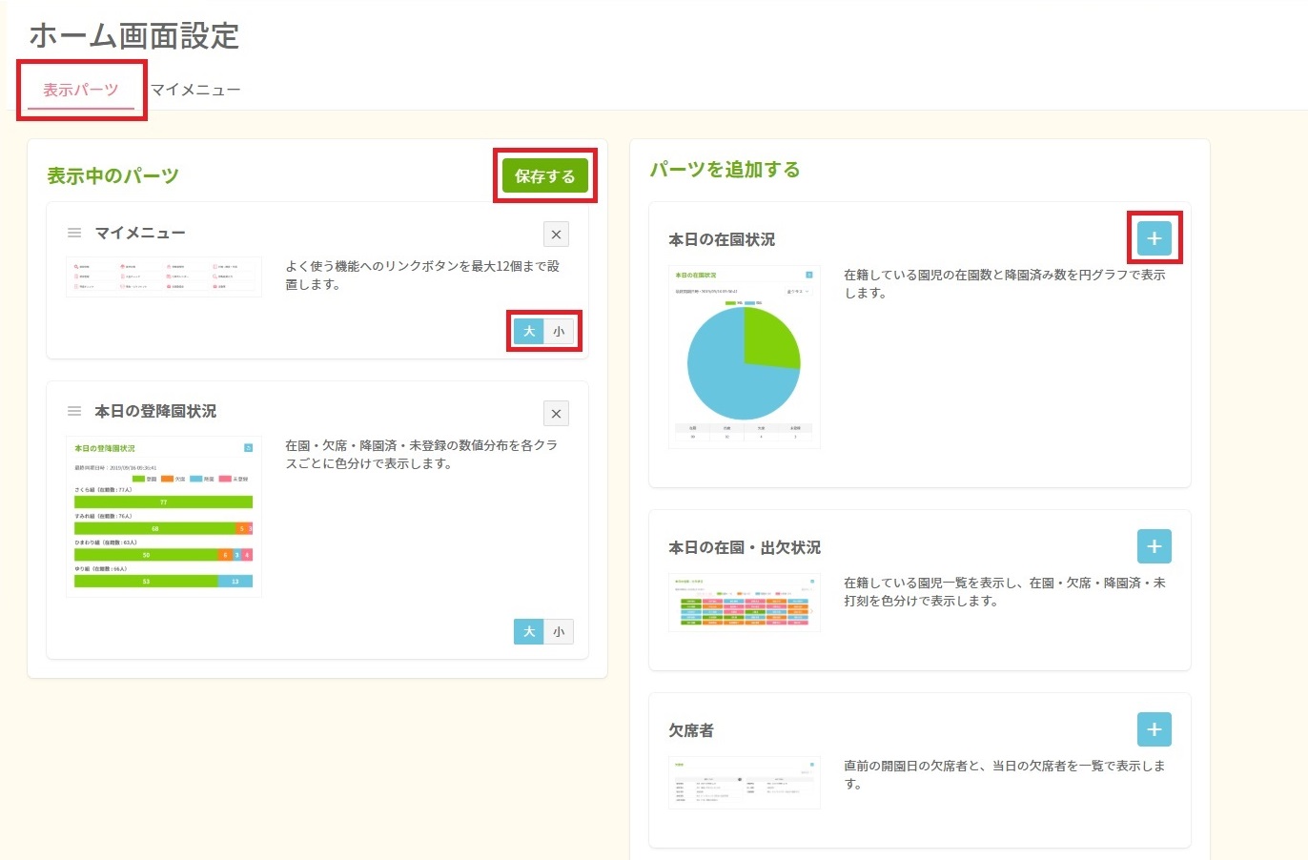Click the 本日の在園・出欠状況 card title
Screen dimensions: 1308x860
[745, 547]
